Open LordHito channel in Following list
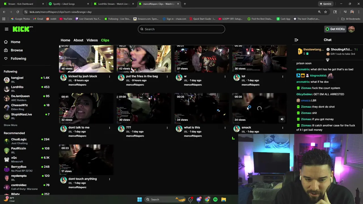This screenshot has height=204, width=363. (27, 89)
